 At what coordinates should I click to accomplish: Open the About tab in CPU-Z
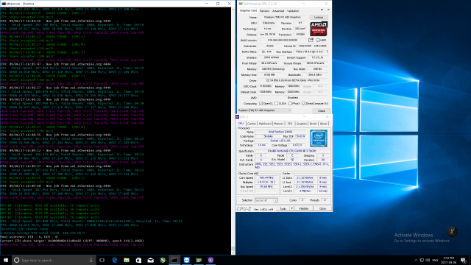pyautogui.click(x=323, y=124)
